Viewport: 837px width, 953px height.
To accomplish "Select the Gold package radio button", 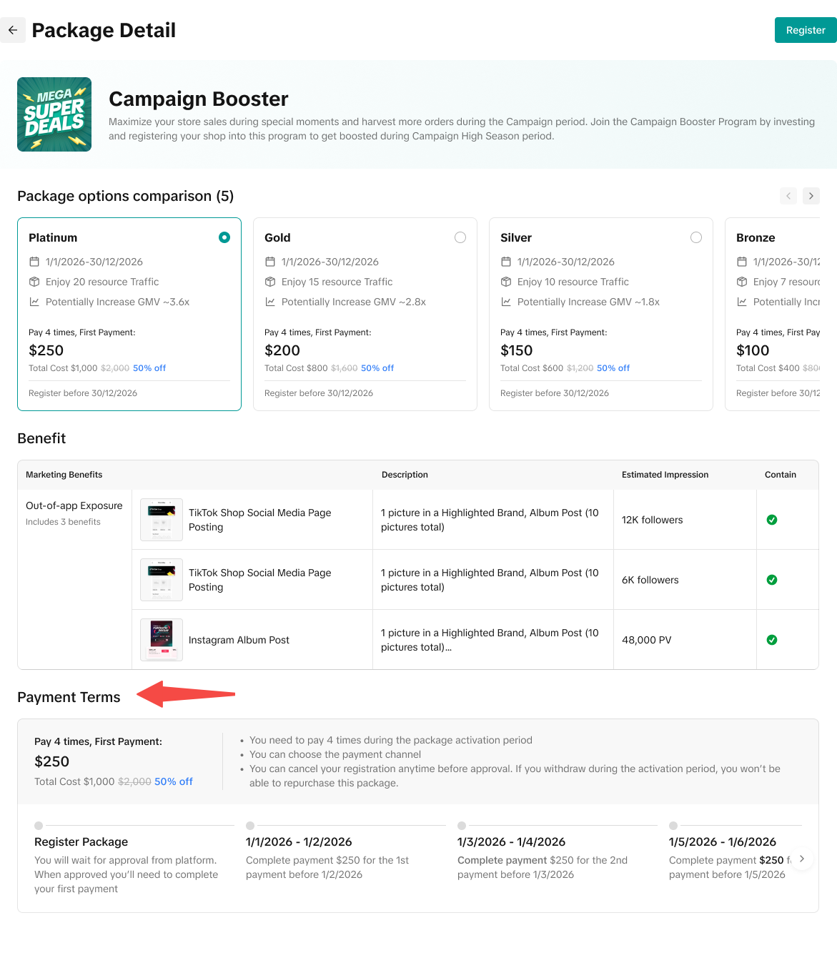I will coord(460,237).
